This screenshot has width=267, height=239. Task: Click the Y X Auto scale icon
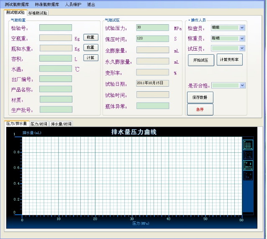coord(248,165)
